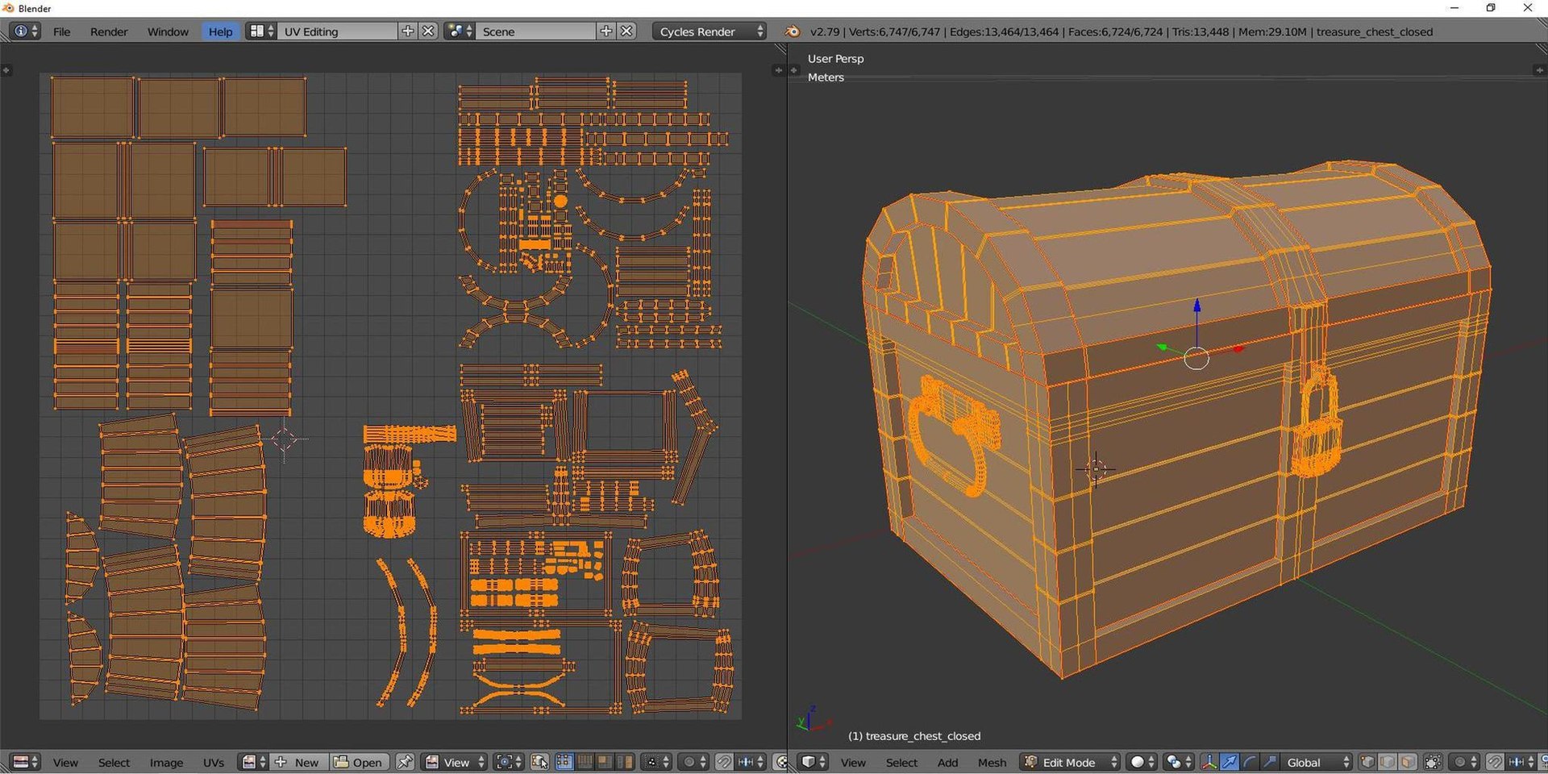1548x774 pixels.
Task: Enable the translate manipulator arrow
Action: 1230,762
